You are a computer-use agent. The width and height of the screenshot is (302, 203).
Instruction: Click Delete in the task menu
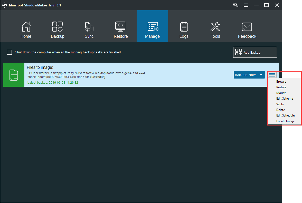(280, 110)
